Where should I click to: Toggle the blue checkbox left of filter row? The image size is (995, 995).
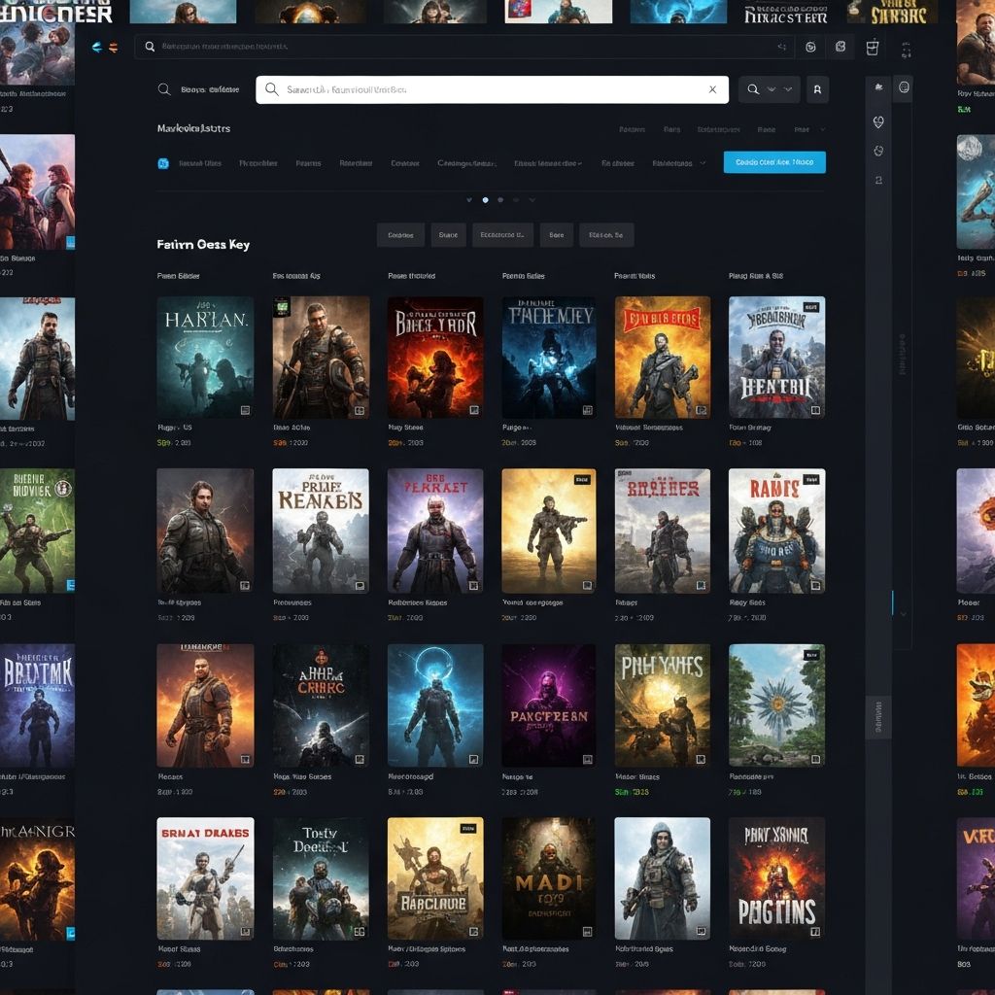pyautogui.click(x=162, y=163)
